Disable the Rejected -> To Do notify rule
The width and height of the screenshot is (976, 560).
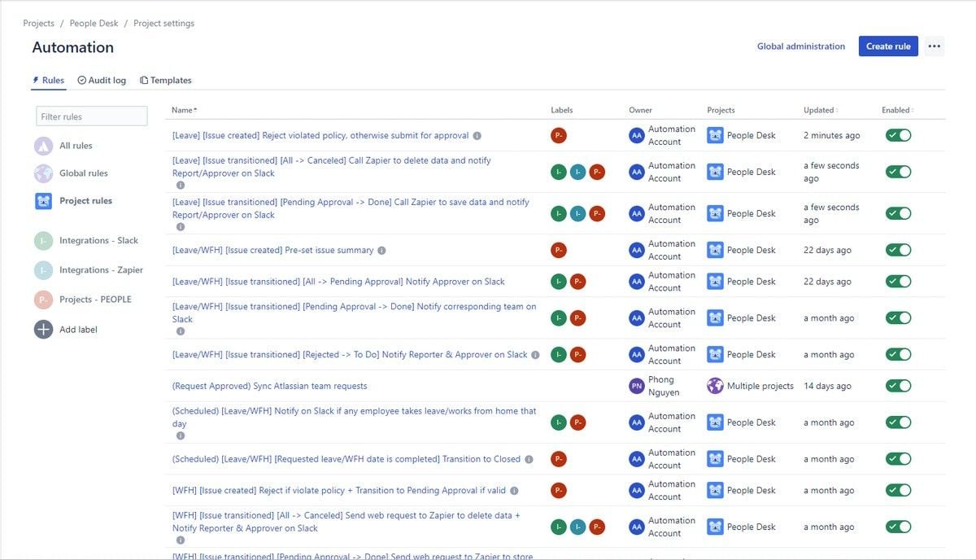point(898,355)
